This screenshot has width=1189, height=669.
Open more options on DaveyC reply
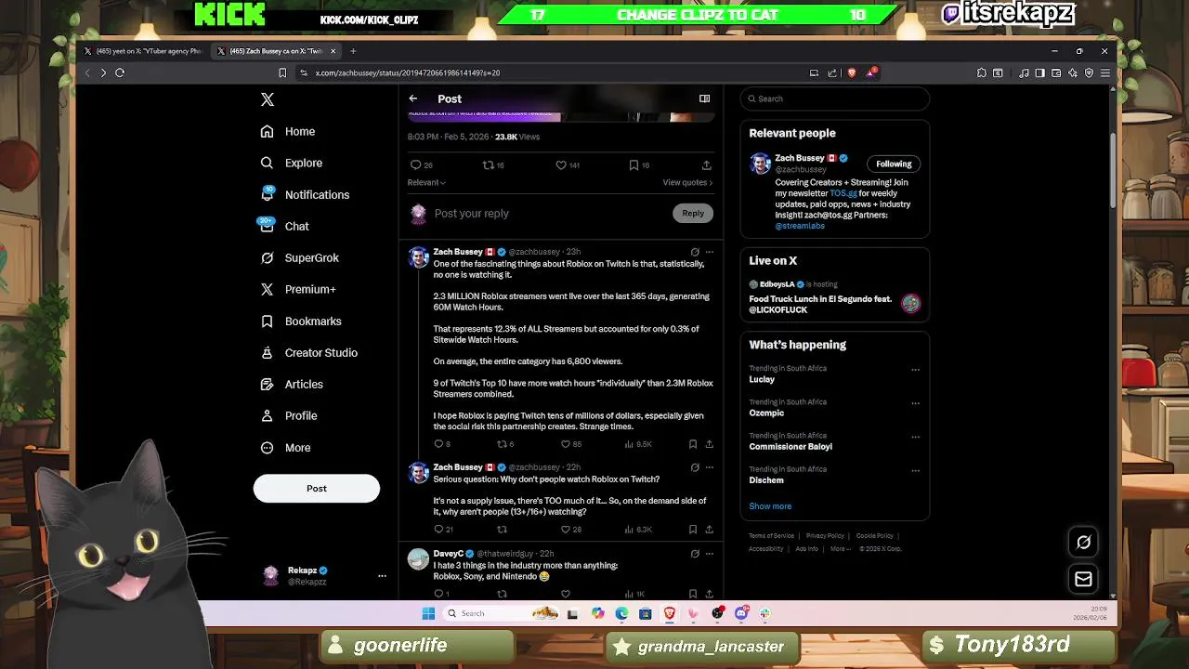tap(710, 554)
